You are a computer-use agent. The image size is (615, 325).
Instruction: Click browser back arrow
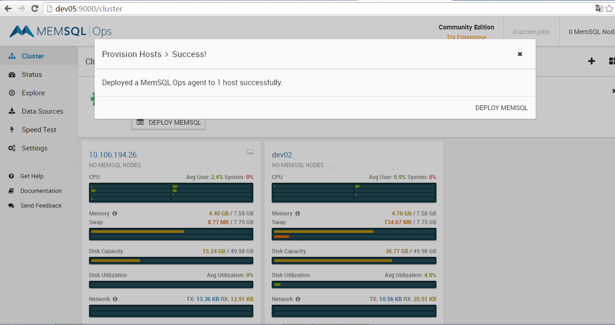coord(8,8)
